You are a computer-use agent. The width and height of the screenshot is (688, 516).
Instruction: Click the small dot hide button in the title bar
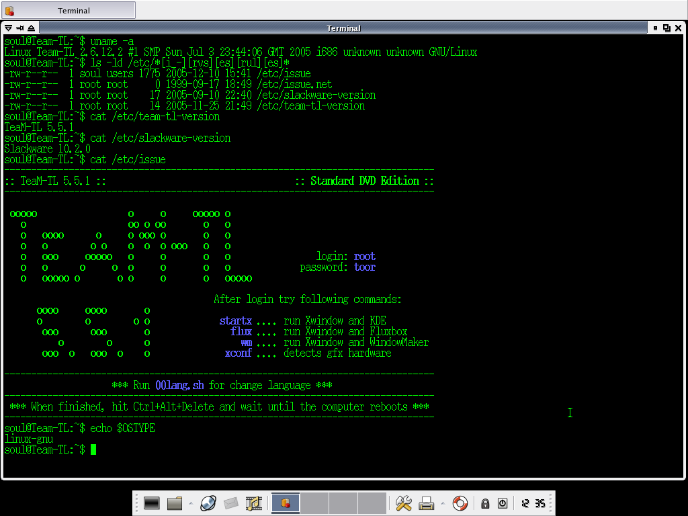[x=655, y=28]
